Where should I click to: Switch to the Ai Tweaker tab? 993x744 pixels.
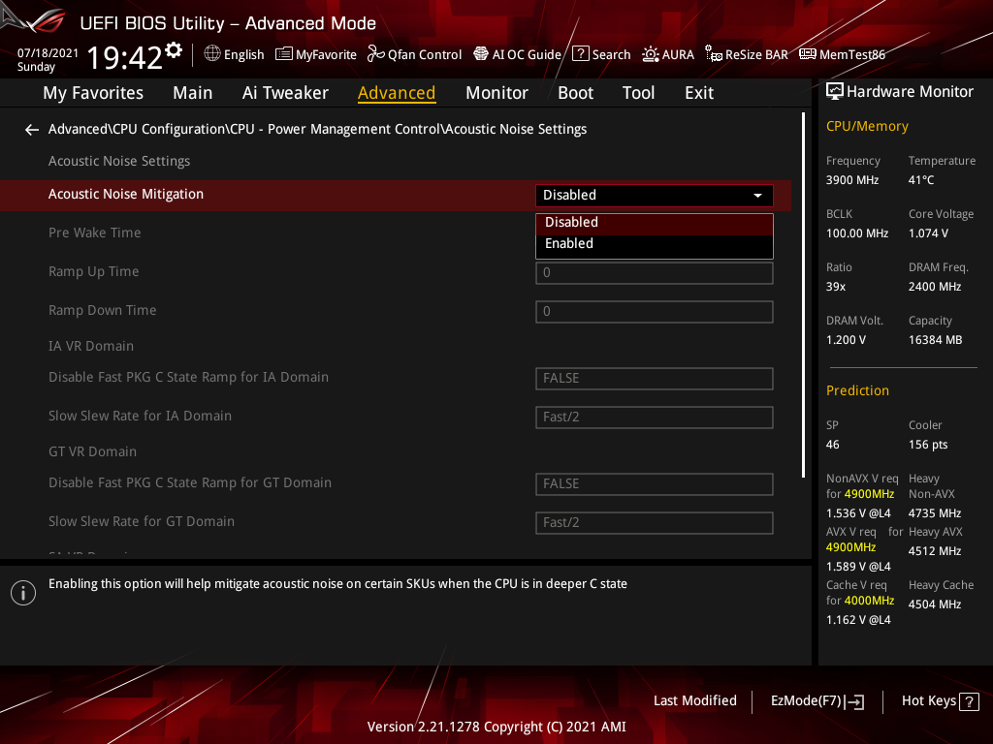285,92
